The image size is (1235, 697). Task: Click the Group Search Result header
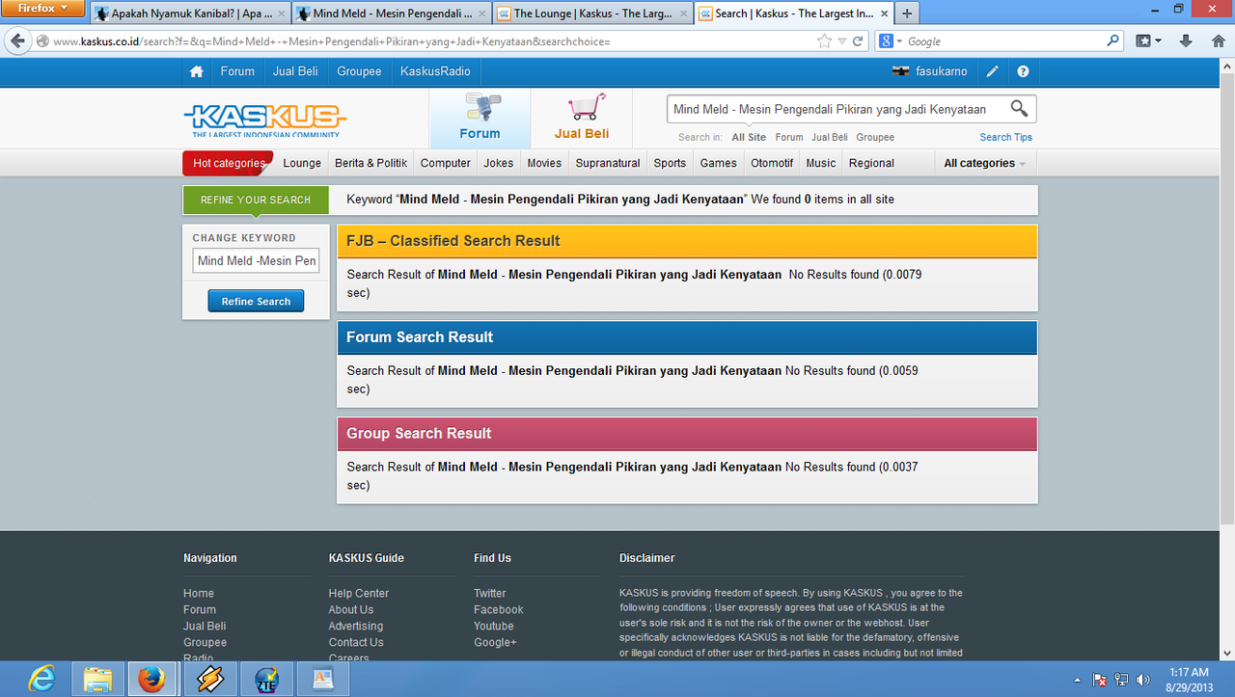[687, 434]
